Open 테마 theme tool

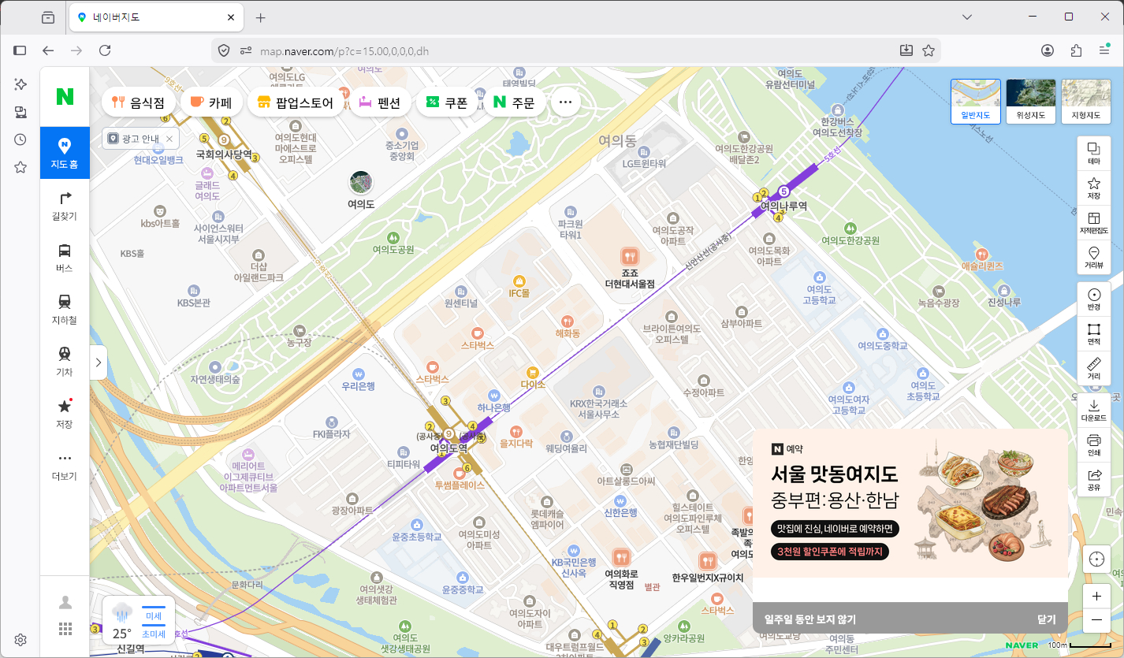pyautogui.click(x=1094, y=153)
